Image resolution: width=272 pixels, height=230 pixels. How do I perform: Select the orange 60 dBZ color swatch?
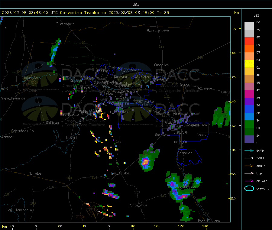tap(249, 48)
